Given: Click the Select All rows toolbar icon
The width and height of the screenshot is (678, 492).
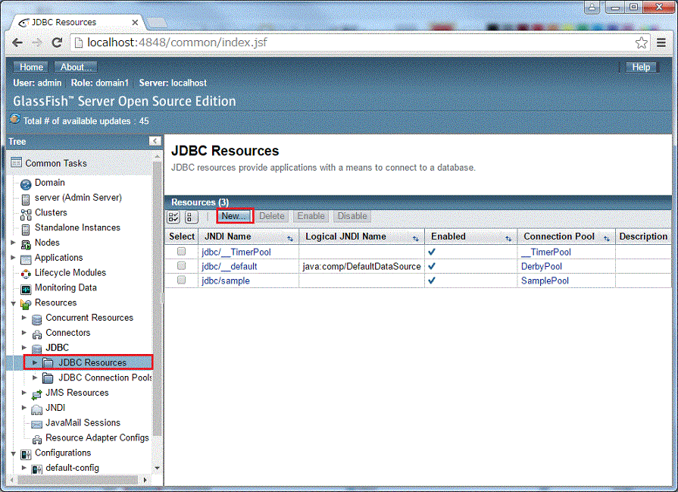Looking at the screenshot, I should pyautogui.click(x=173, y=217).
